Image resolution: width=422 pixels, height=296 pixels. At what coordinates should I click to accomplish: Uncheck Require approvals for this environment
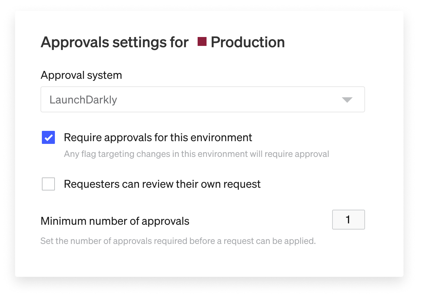click(x=48, y=138)
